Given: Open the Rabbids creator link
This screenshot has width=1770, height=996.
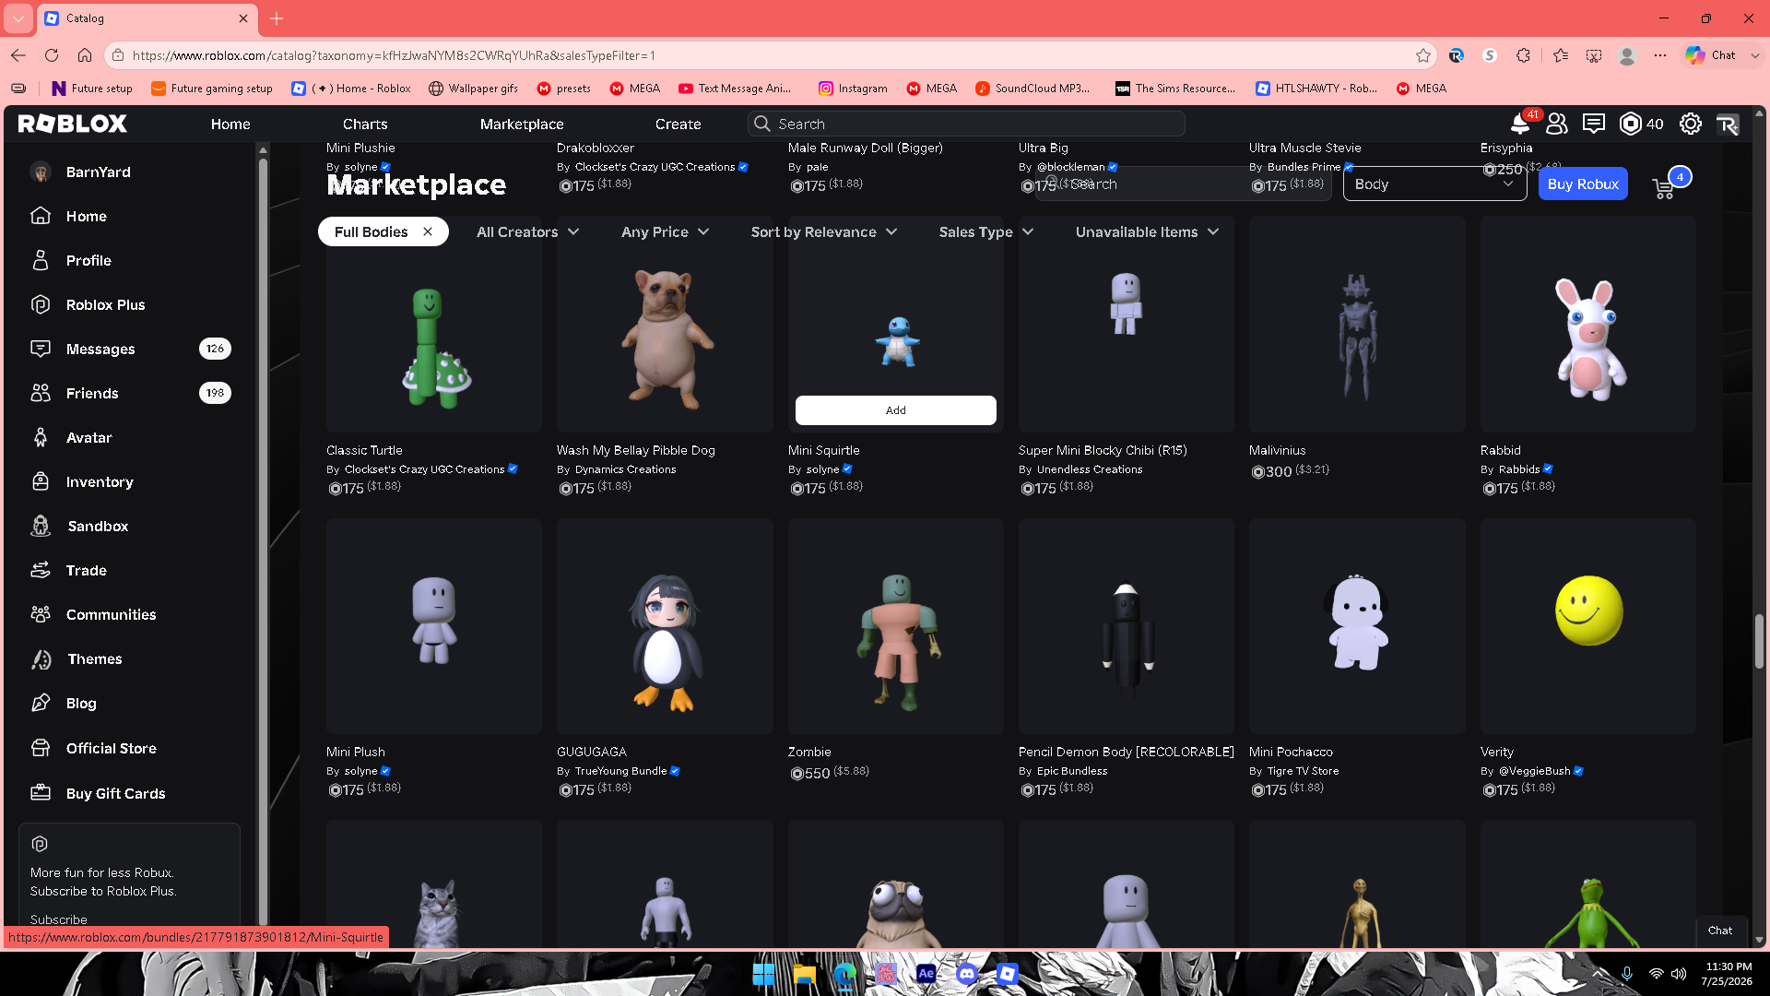Looking at the screenshot, I should click(1519, 469).
